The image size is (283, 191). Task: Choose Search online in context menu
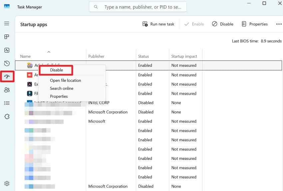coord(62,88)
